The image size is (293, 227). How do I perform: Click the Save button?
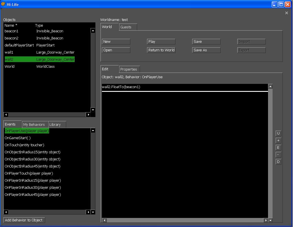(206, 42)
